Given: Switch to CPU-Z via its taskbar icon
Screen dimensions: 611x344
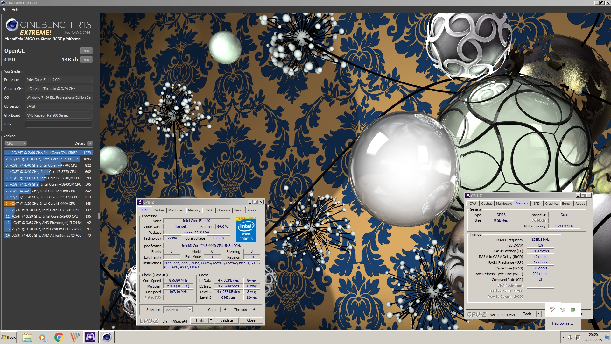Looking at the screenshot, I should (90, 337).
